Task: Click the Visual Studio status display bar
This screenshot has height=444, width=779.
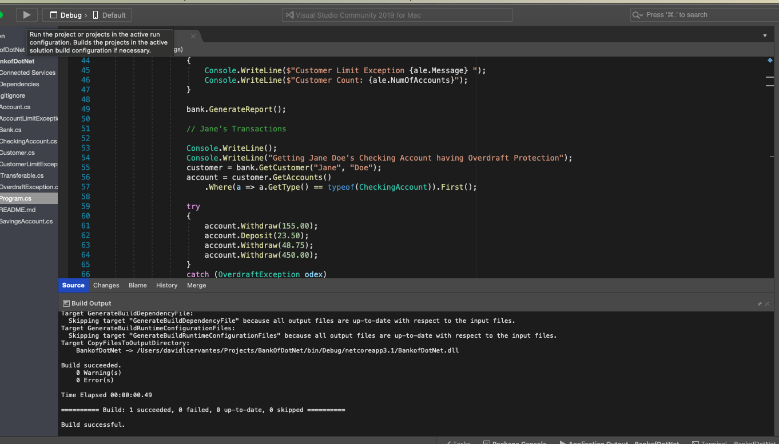Action: (x=398, y=15)
